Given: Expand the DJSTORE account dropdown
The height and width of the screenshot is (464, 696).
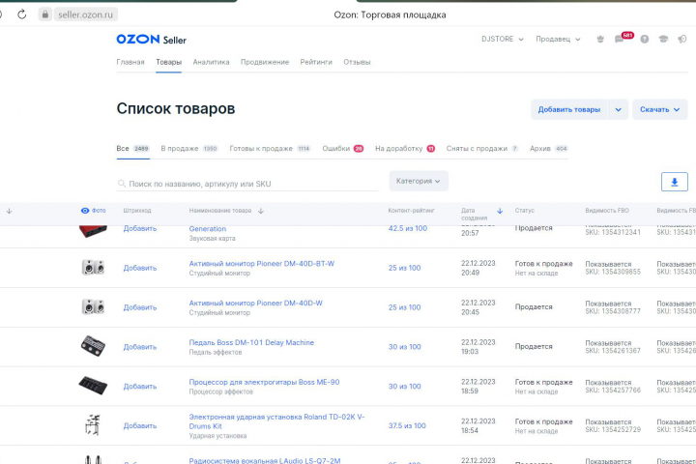Looking at the screenshot, I should point(503,39).
